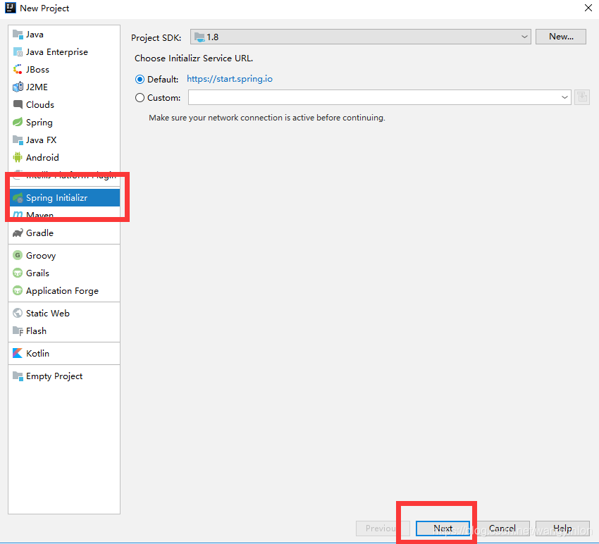The image size is (599, 544).
Task: Choose Java project type
Action: (64, 35)
